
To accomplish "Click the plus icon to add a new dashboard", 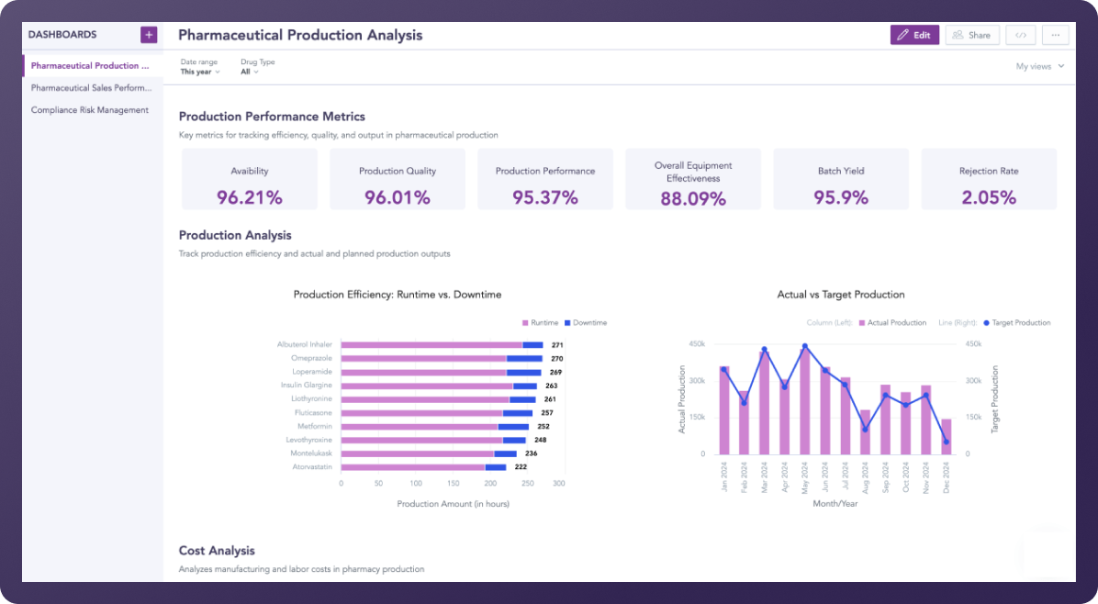I will point(148,34).
